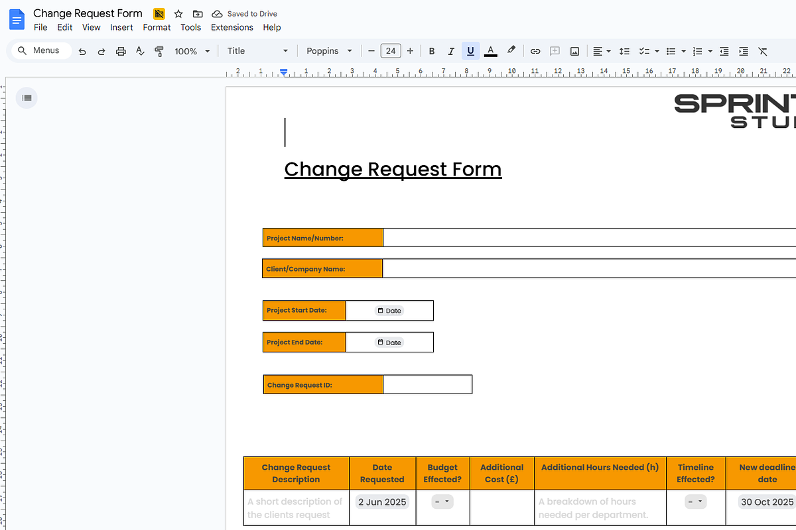
Task: Open the Poppins font family dropdown
Action: tap(329, 51)
